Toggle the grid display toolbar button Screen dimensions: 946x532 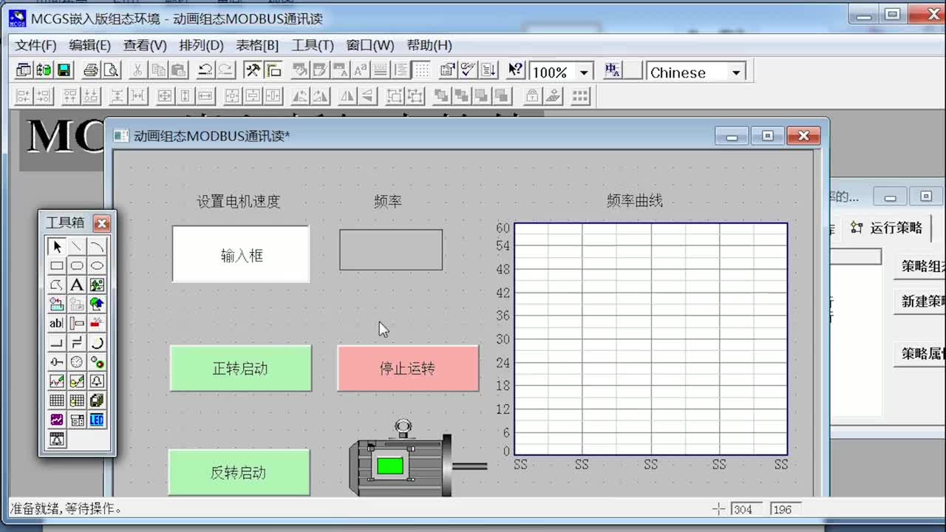421,71
